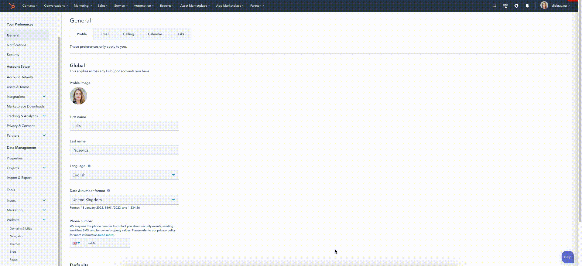The width and height of the screenshot is (582, 266).
Task: Open Themes under Website
Action: pos(15,244)
